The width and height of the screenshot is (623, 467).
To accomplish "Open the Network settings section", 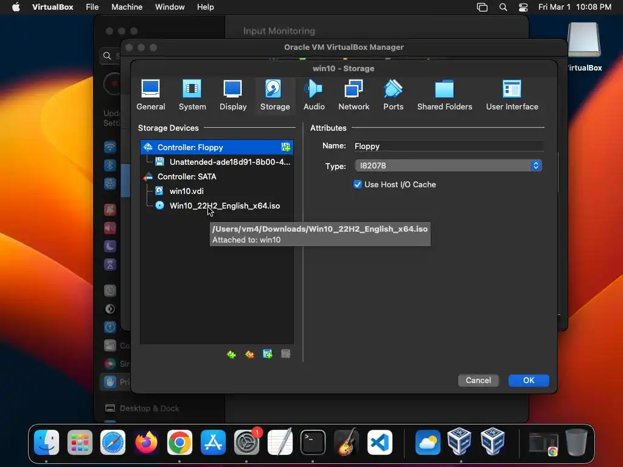I will [x=353, y=95].
